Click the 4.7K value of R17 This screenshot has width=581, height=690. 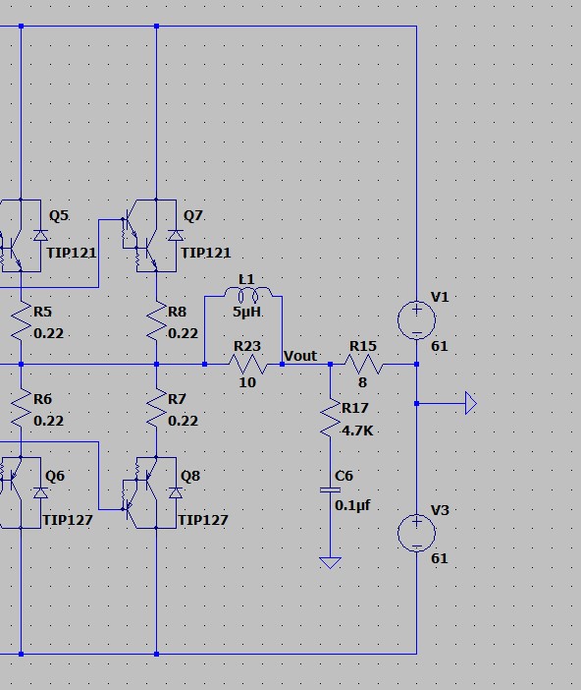[x=358, y=431]
